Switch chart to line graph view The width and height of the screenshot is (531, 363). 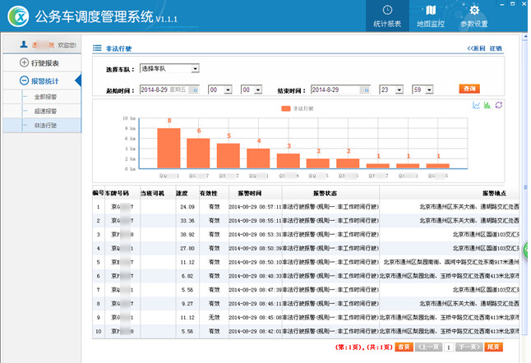coord(477,105)
